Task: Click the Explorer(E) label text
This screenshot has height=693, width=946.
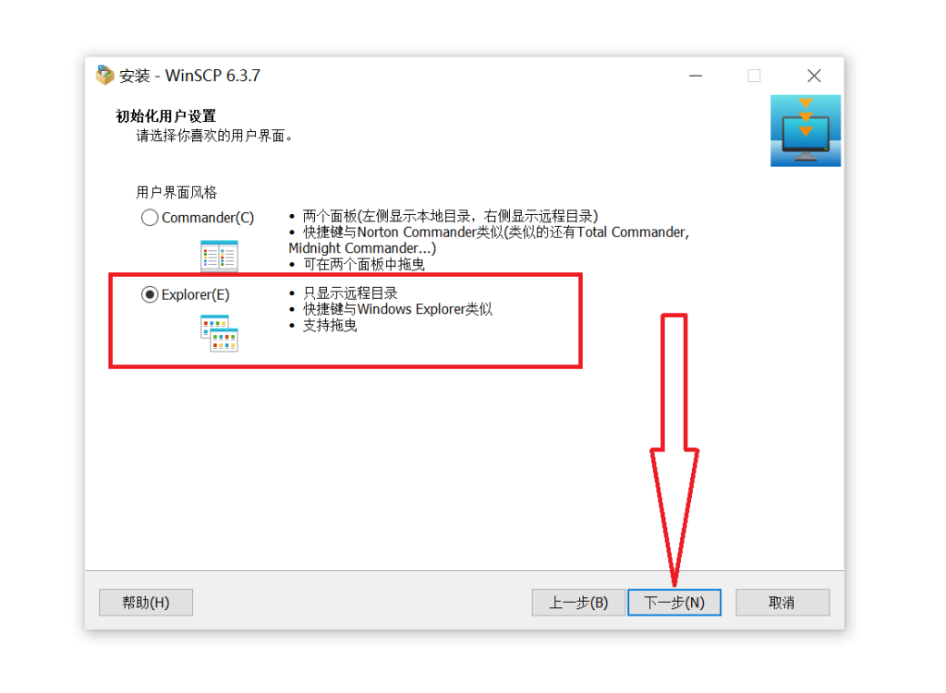Action: [x=196, y=294]
